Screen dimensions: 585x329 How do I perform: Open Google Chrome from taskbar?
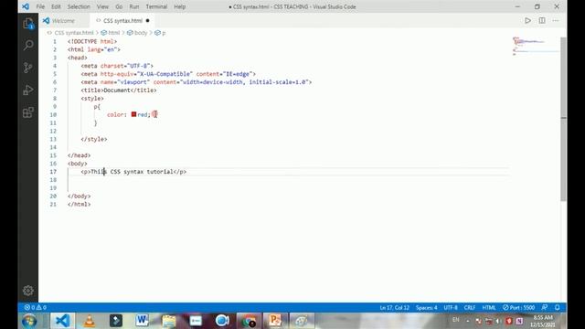coord(249,321)
